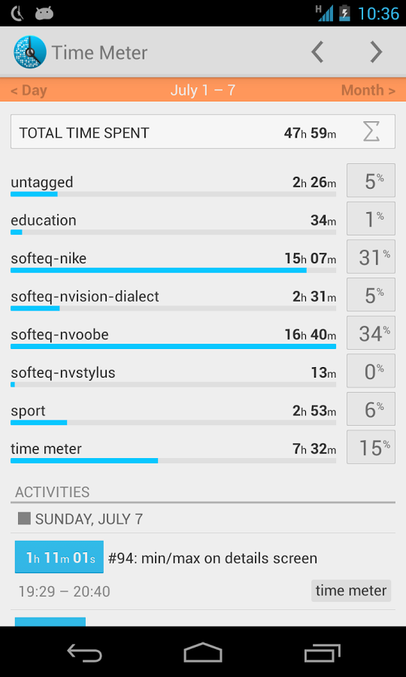Tap the Time Meter clock app icon
This screenshot has height=677, width=406.
[x=29, y=52]
